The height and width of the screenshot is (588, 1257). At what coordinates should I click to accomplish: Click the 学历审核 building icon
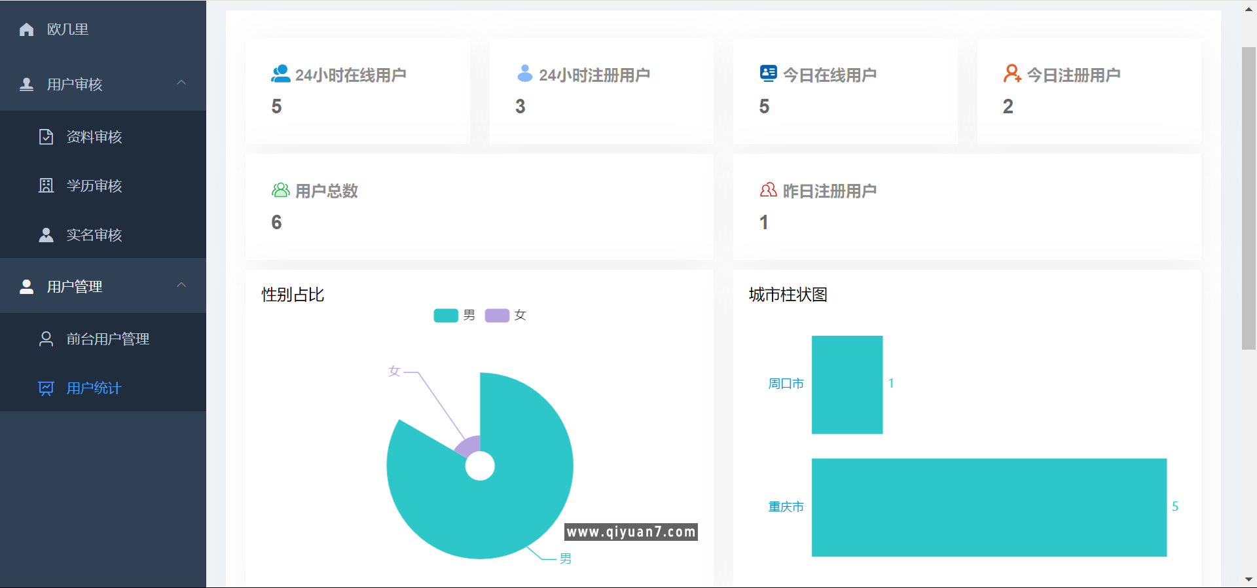pos(46,186)
